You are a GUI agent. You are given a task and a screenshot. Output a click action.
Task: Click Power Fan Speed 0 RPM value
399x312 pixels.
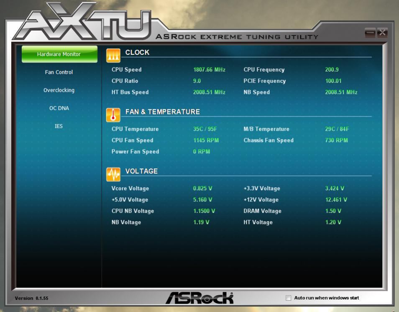(x=202, y=152)
